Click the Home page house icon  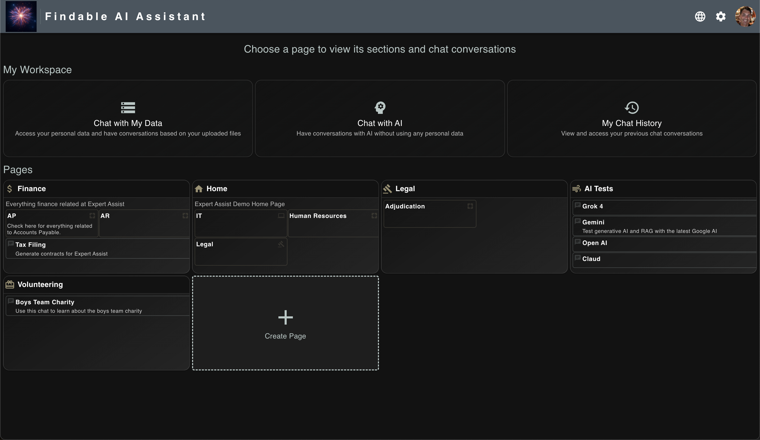click(x=199, y=189)
